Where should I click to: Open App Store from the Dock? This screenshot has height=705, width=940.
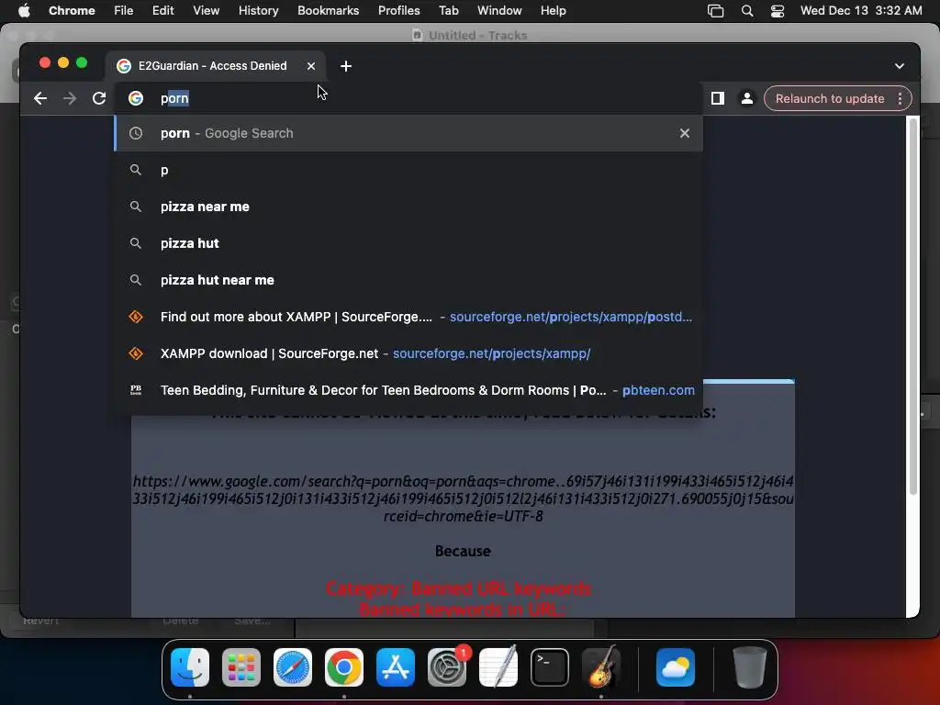(x=396, y=667)
